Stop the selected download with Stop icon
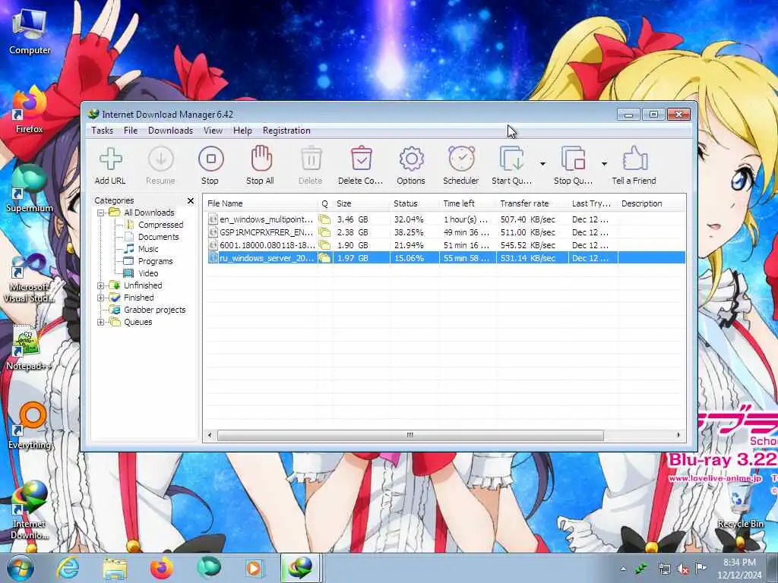Image resolution: width=778 pixels, height=583 pixels. (x=211, y=159)
